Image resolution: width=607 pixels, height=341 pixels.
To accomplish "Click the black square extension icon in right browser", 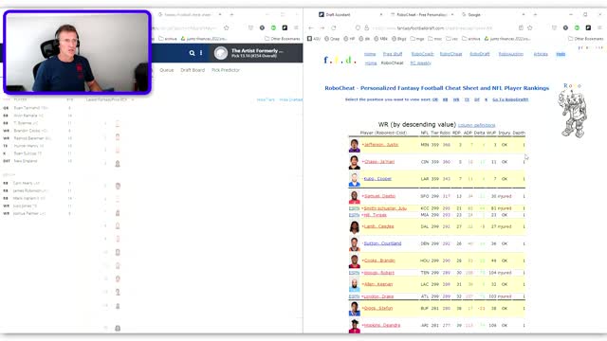I will pyautogui.click(x=588, y=27).
